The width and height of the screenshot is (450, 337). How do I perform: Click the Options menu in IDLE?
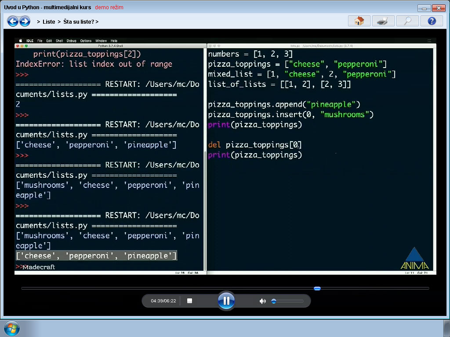pos(86,41)
